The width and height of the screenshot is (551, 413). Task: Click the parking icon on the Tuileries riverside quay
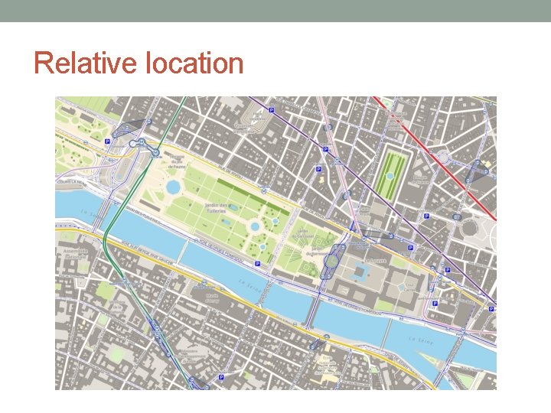click(x=258, y=263)
